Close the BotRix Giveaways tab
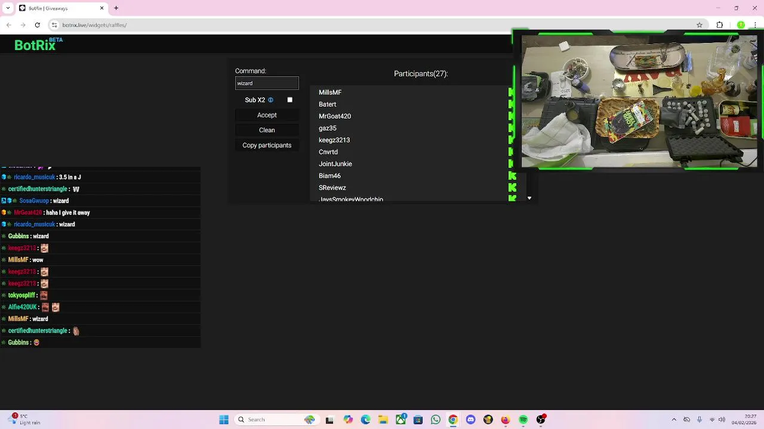The width and height of the screenshot is (764, 429). tap(101, 8)
